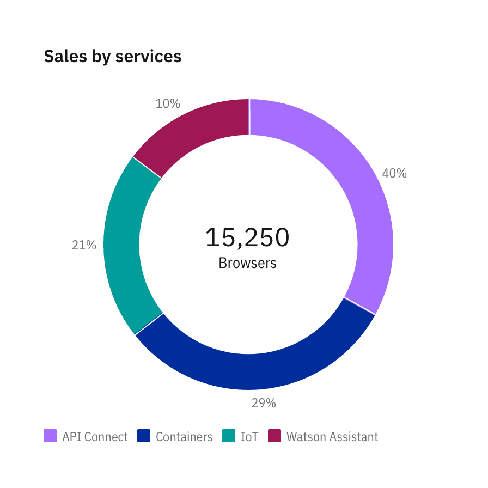Viewport: 488px width, 488px height.
Task: Toggle the Watson Assistant legend swatch
Action: pos(274,436)
